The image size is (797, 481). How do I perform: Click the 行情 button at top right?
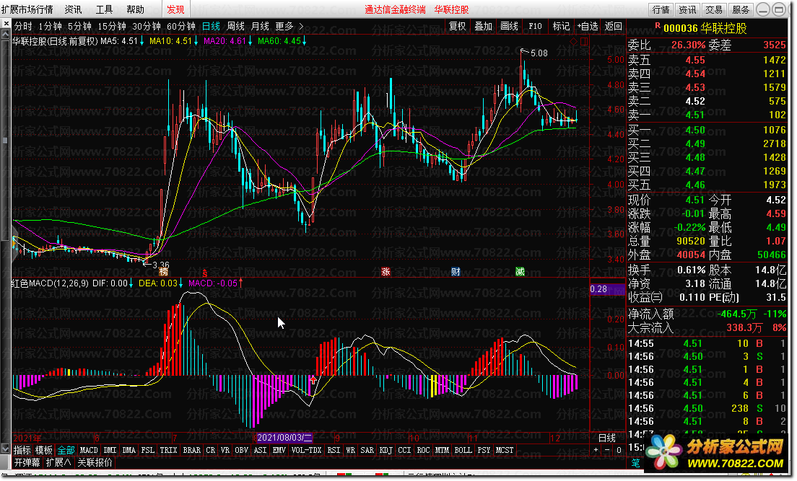661,9
